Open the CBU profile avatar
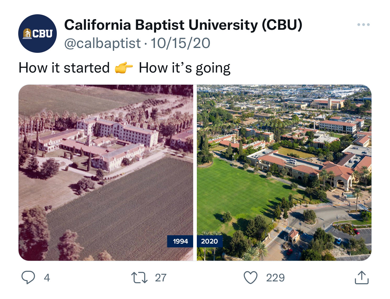390x299 pixels. point(37,34)
